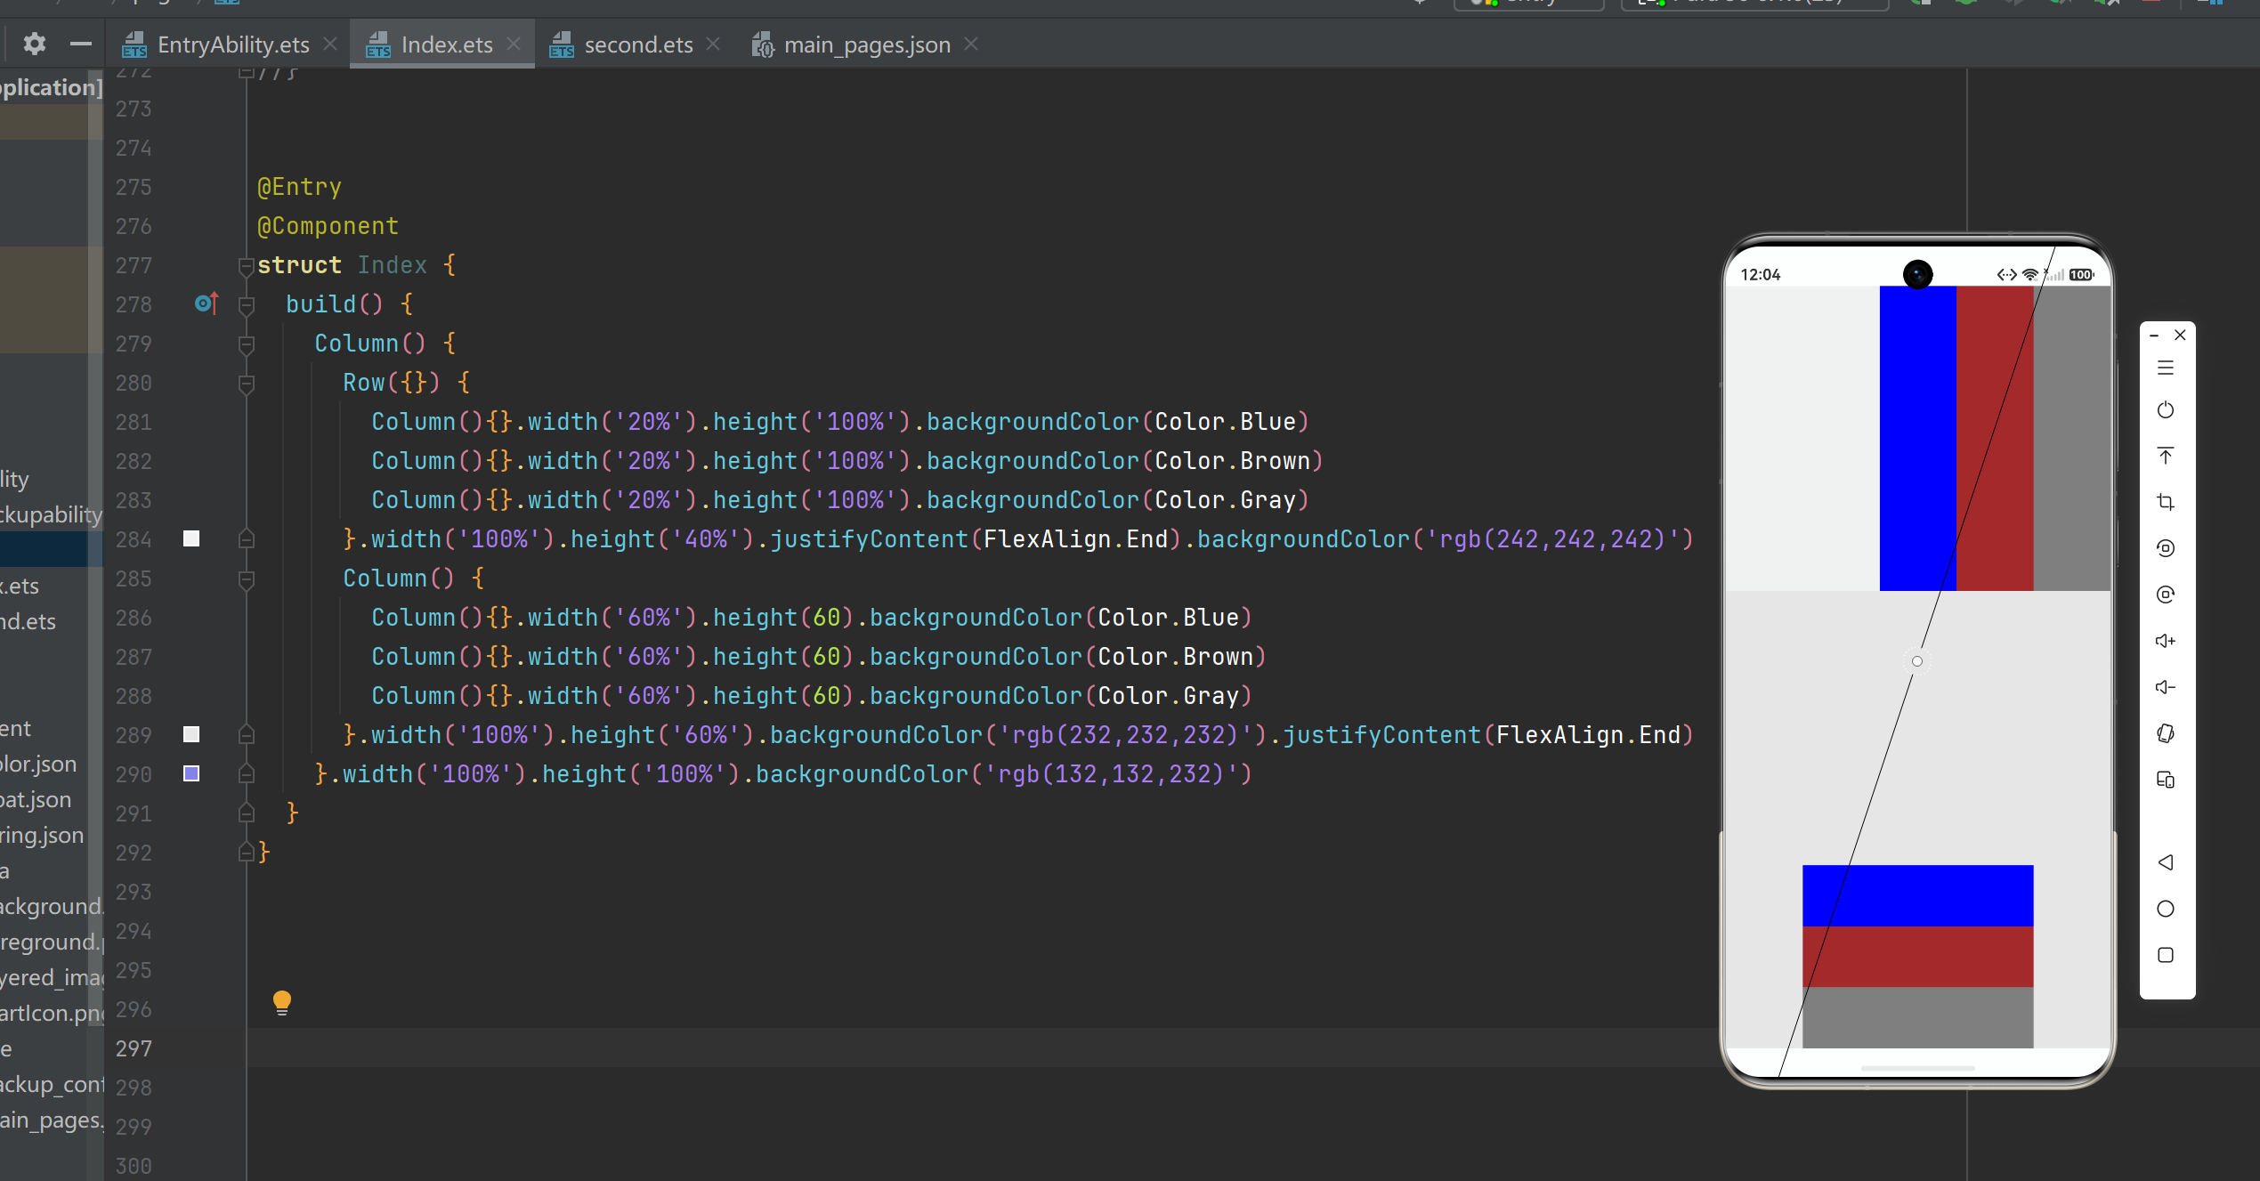
Task: Increase emulator volume
Action: [2166, 641]
